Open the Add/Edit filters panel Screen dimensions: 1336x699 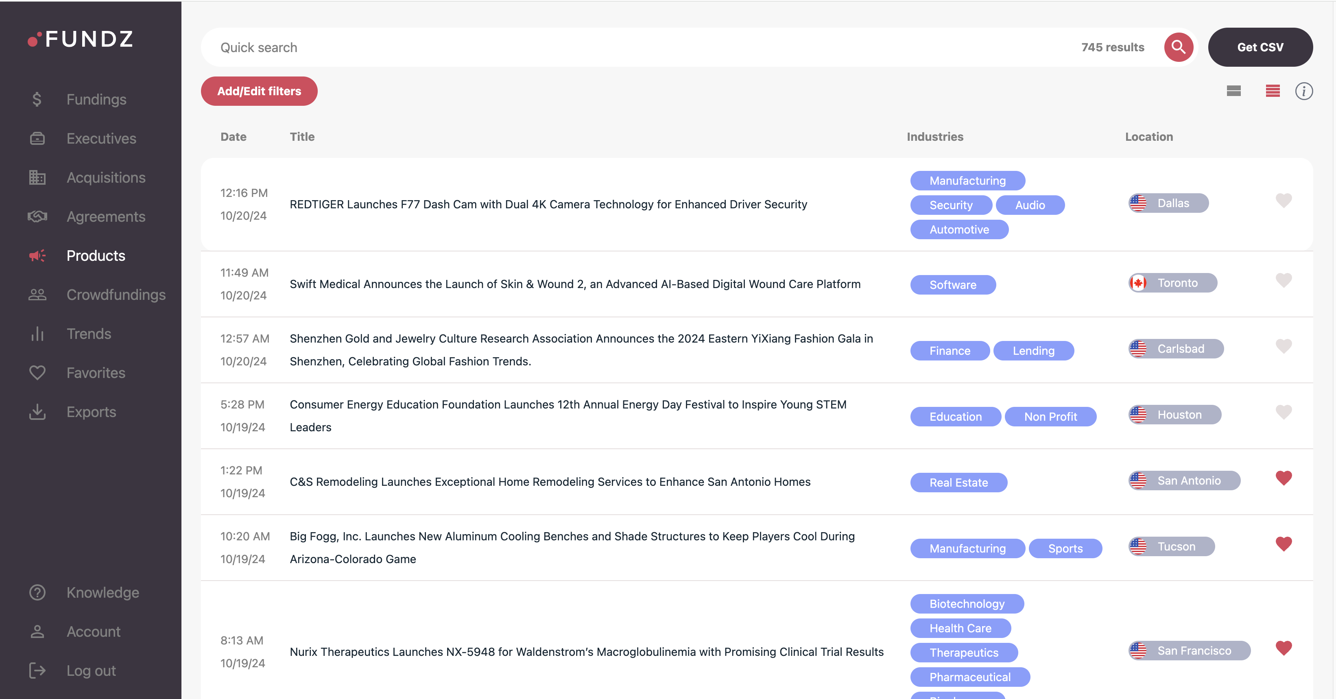pyautogui.click(x=259, y=91)
